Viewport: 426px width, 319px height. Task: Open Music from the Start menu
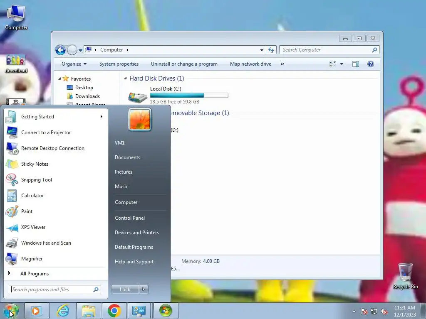pyautogui.click(x=121, y=186)
